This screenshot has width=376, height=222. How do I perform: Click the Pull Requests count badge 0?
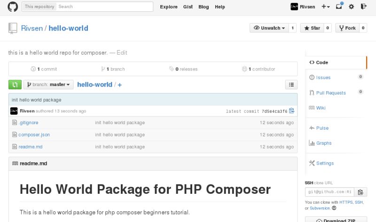pyautogui.click(x=360, y=92)
